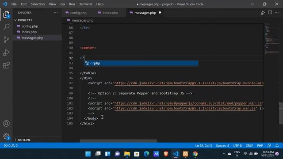Open ENG IN language switcher in tray
Viewport: 283px width, 159px height.
[x=237, y=154]
